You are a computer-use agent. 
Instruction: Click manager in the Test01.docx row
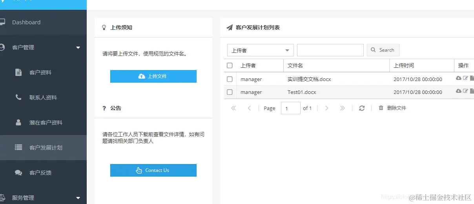point(251,92)
